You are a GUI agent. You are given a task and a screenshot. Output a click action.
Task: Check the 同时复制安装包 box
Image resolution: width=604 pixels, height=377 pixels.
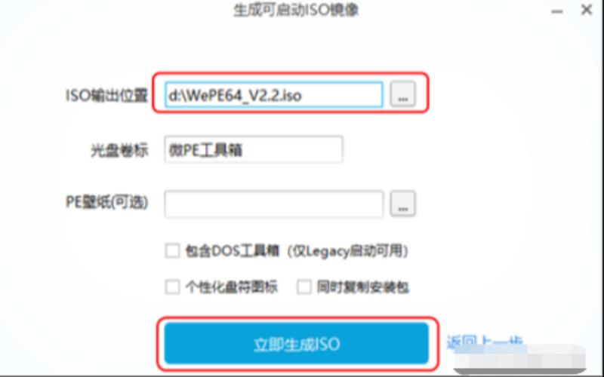tap(304, 287)
